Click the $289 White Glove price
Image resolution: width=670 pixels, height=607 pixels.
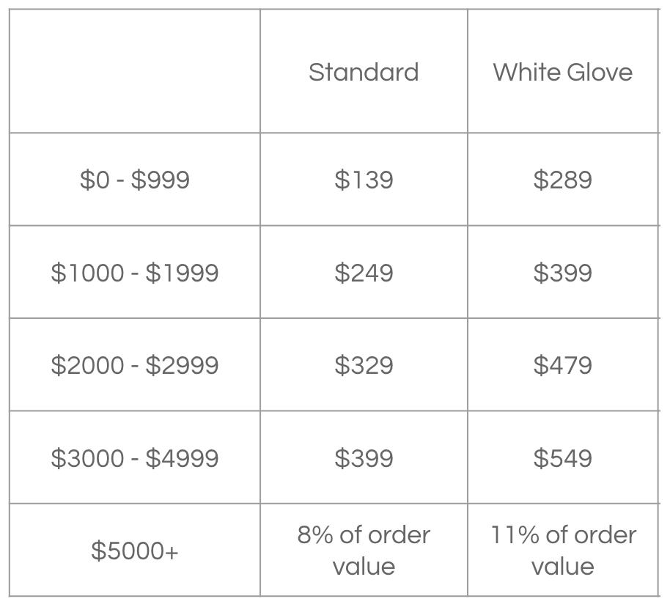coord(562,180)
